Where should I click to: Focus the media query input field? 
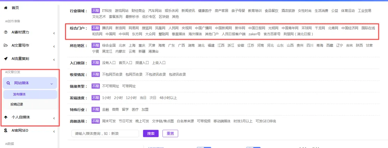105,133
